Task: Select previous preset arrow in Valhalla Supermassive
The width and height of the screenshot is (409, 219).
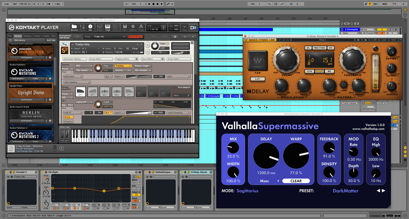Action: pos(378,191)
